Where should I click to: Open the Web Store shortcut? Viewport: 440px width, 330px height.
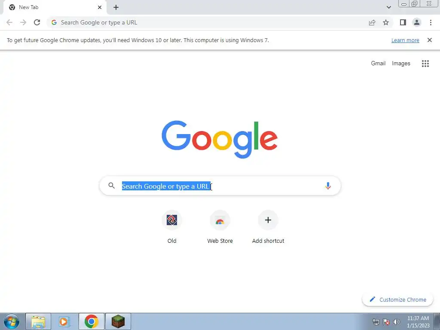(220, 227)
